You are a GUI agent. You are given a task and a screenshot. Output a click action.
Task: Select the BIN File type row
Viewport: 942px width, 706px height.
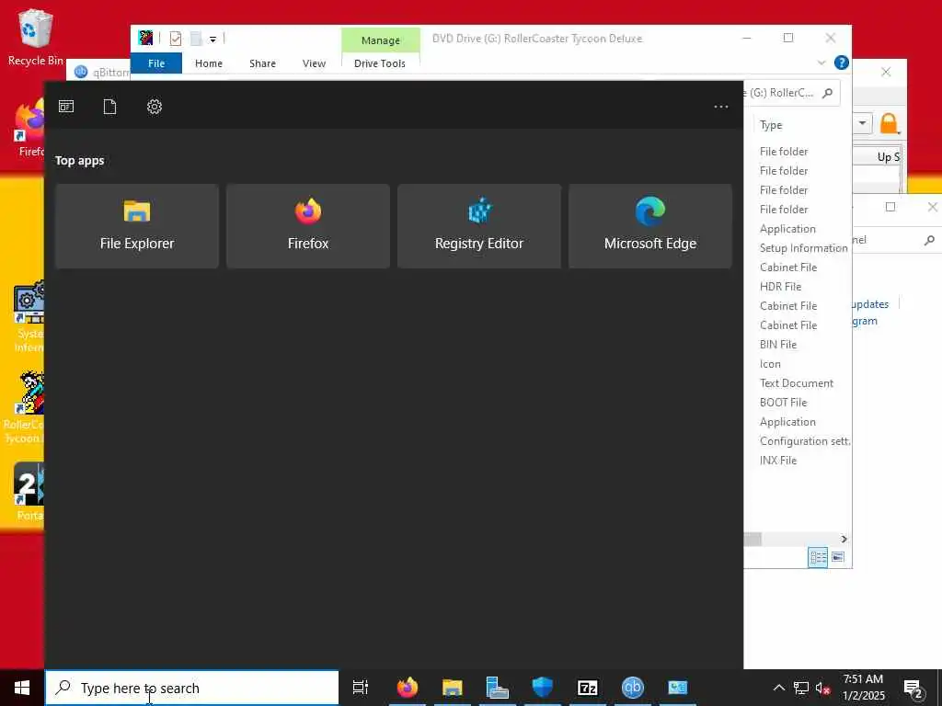click(778, 345)
